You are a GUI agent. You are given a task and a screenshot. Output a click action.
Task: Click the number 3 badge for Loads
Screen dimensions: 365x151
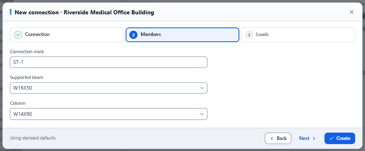(249, 35)
